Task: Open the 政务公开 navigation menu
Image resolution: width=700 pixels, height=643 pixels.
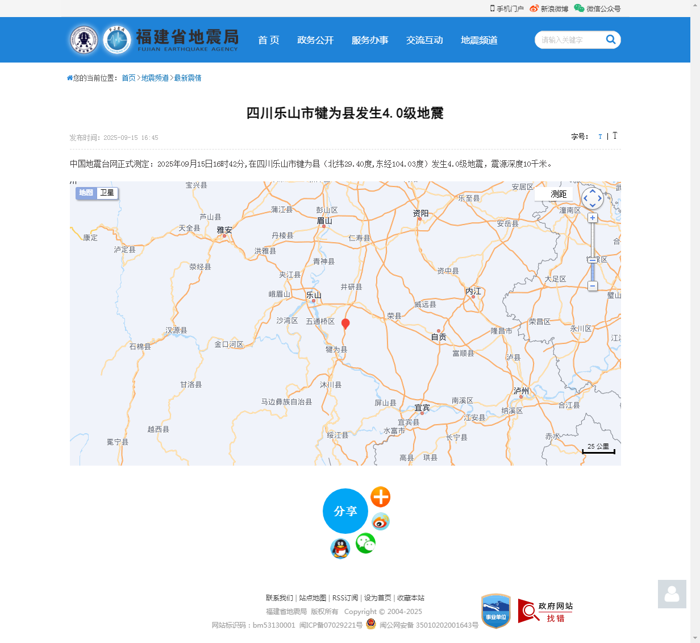Action: 315,40
